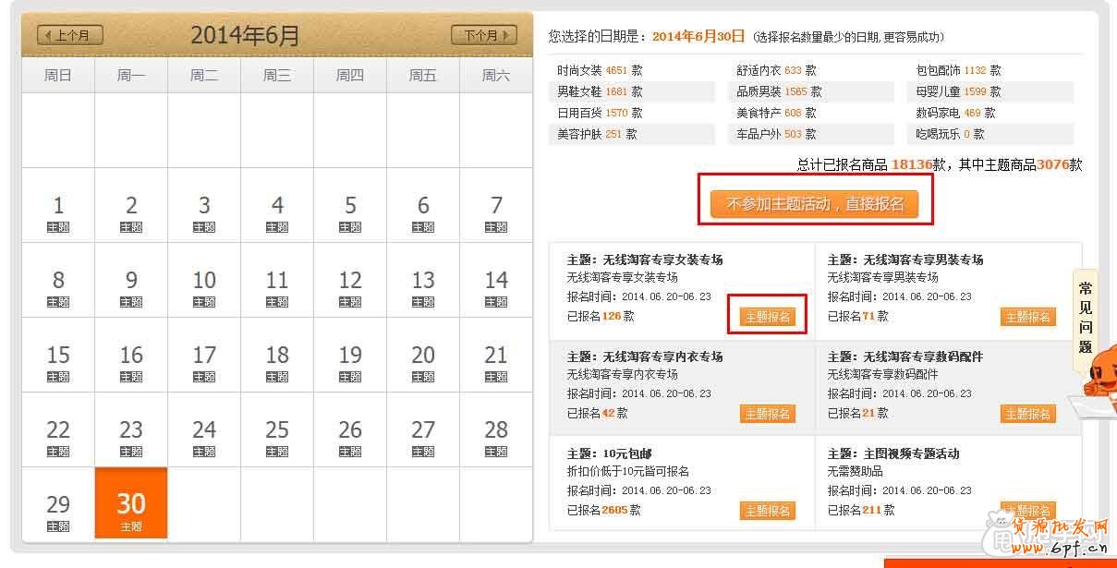Click the highlighted June 30 date cell
The width and height of the screenshot is (1117, 568).
(130, 502)
